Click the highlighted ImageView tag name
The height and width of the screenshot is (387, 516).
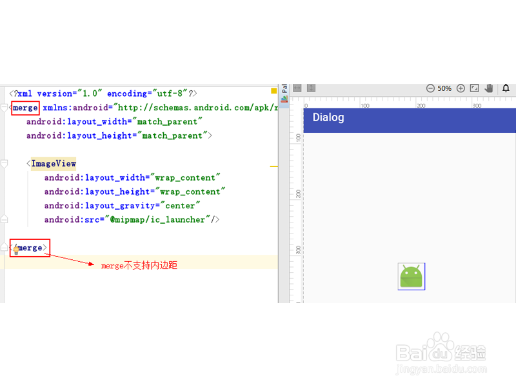[x=54, y=164]
